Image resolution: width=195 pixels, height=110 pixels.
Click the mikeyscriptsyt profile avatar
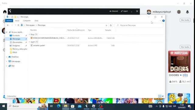pos(149,12)
